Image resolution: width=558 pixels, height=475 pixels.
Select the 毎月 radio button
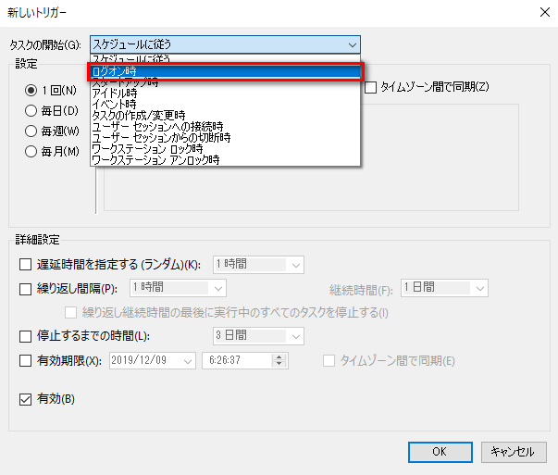pyautogui.click(x=31, y=151)
